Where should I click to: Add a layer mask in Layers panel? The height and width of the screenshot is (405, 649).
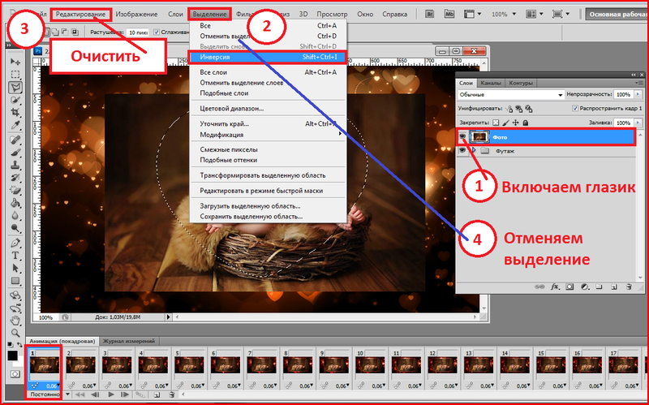(570, 287)
